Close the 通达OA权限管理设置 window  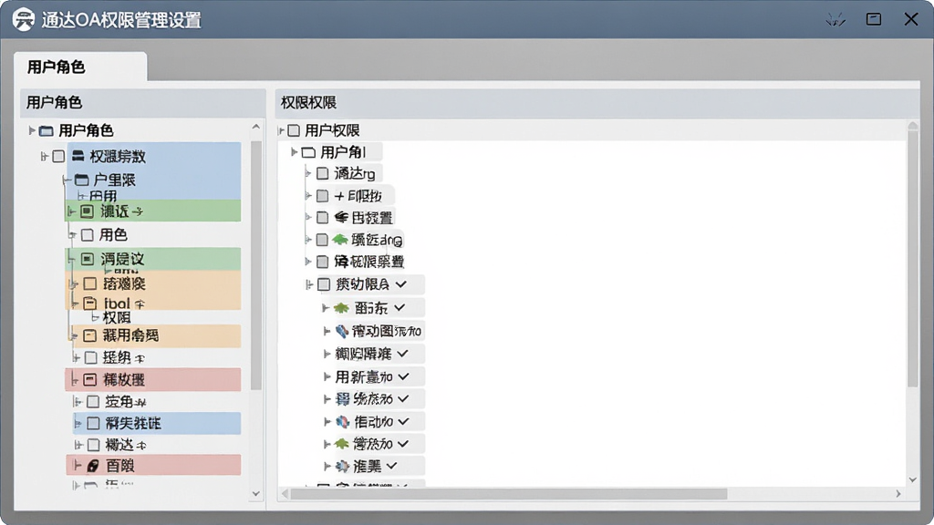point(911,19)
